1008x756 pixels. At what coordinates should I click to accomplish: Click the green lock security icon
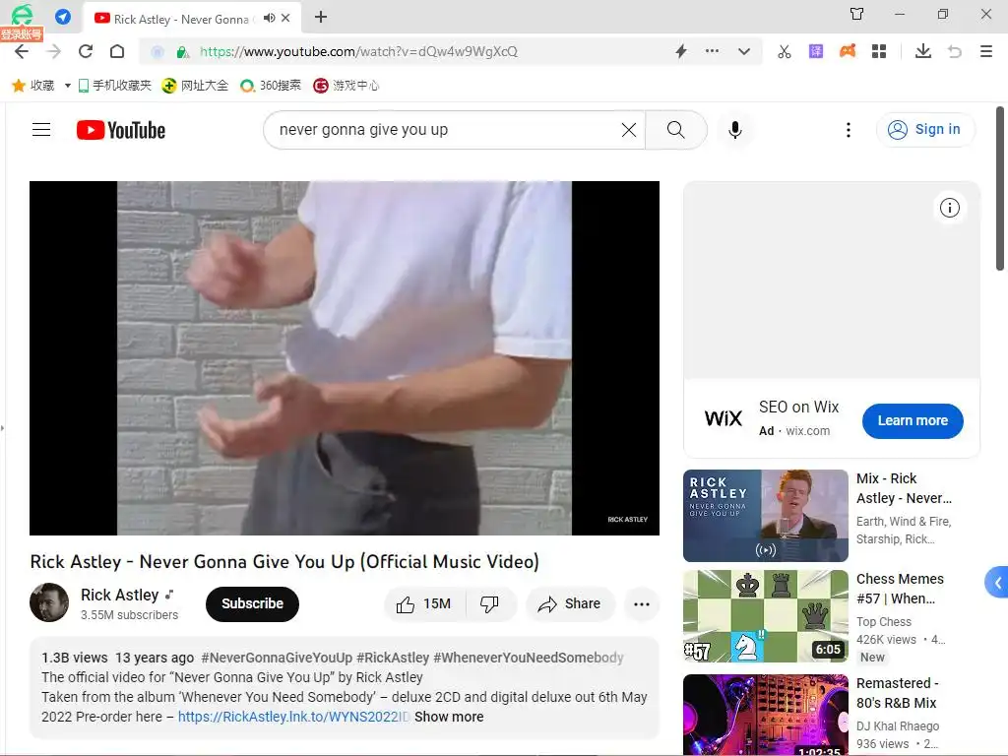182,52
